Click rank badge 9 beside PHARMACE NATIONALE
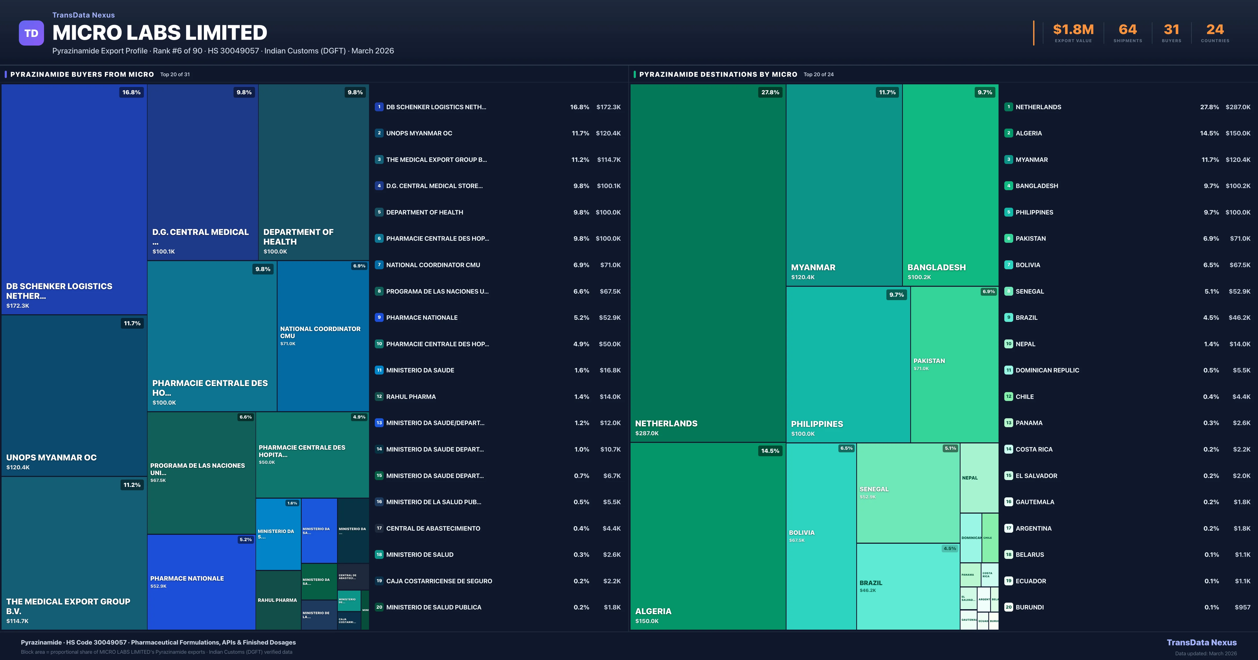Screen dimensions: 1258x660 [x=379, y=317]
